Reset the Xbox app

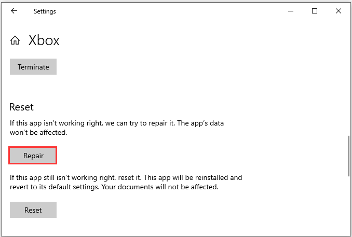tap(33, 210)
